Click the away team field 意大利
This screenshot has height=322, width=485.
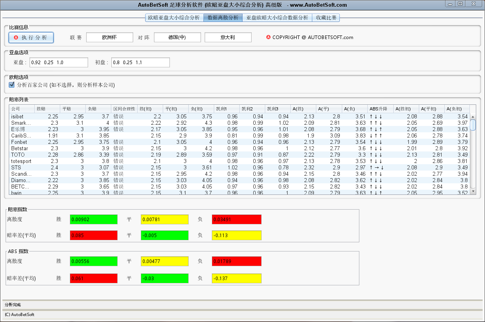tap(228, 37)
